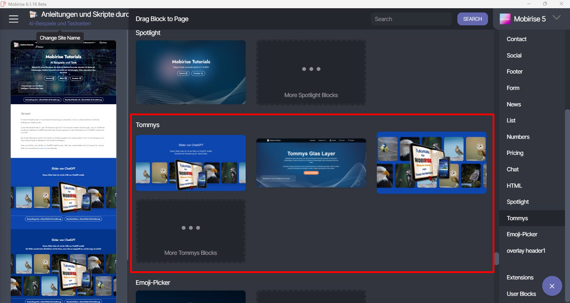Select the Numbers block category
Screen dimensions: 570x303
tap(518, 137)
